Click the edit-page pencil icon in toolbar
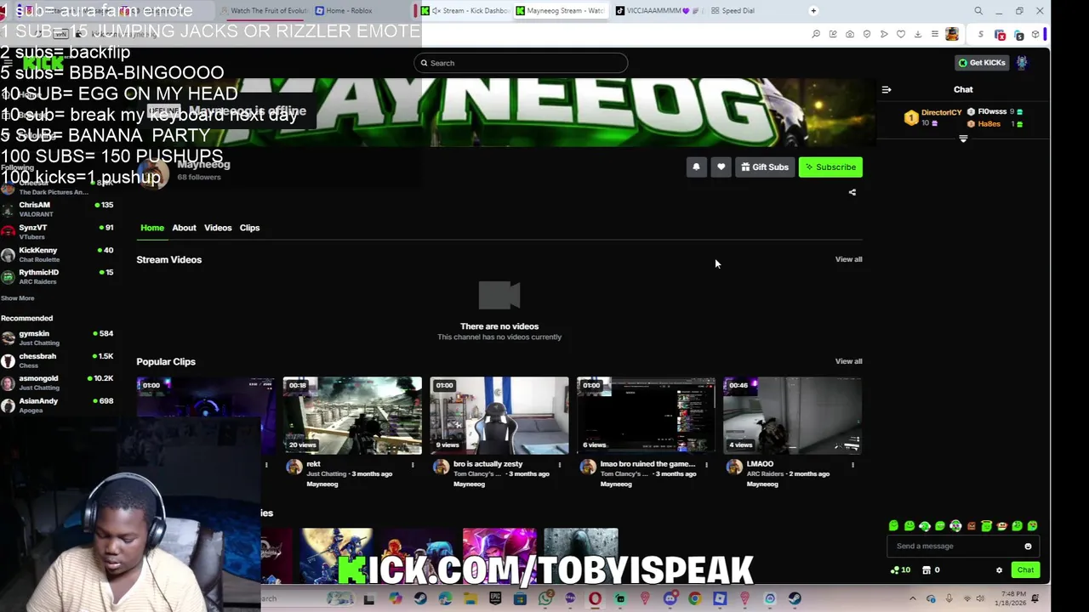The image size is (1089, 612). click(833, 34)
